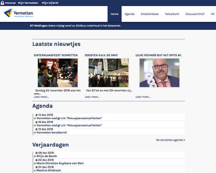Open Marie-Christien Kuylaars-van Oort birthday entry
Screen dimensions: 216x173
pyautogui.click(x=60, y=163)
